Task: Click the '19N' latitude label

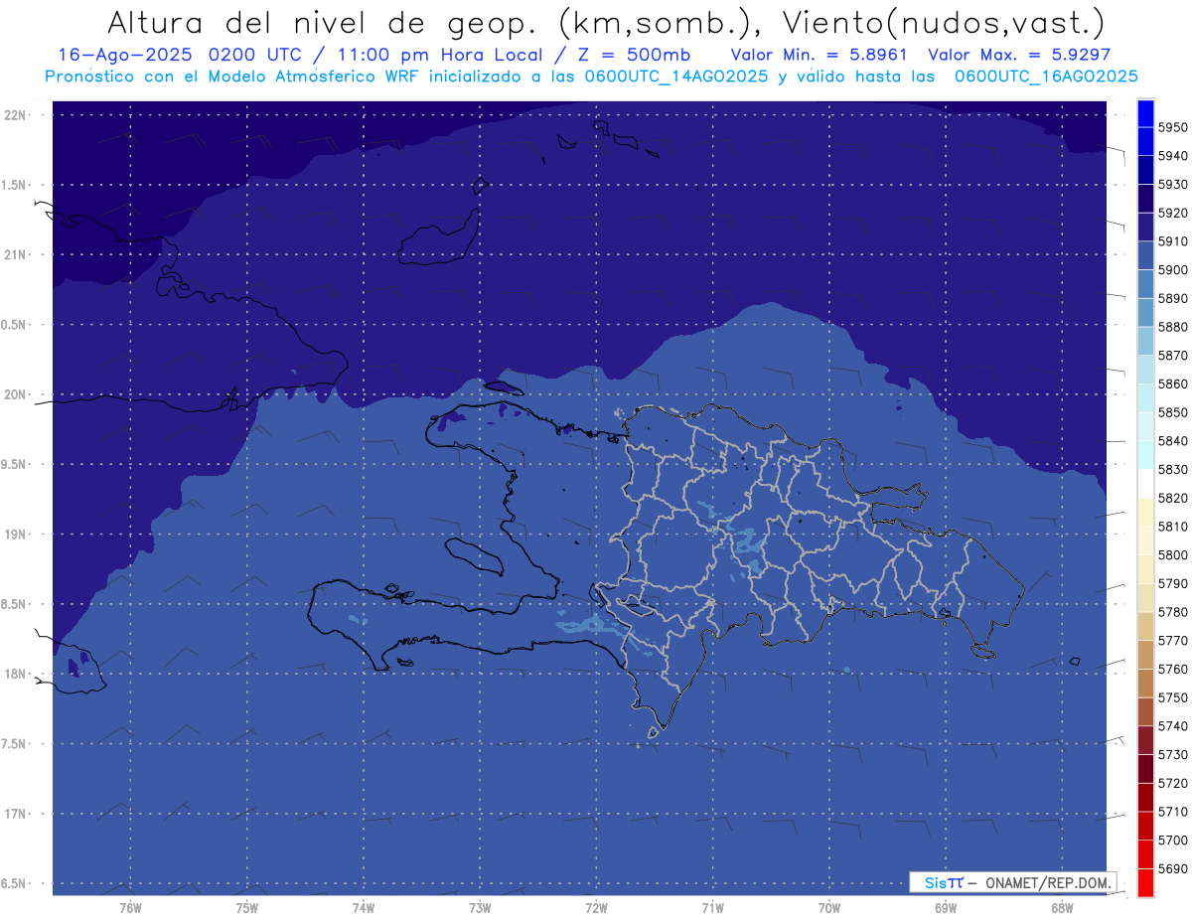Action: click(15, 535)
